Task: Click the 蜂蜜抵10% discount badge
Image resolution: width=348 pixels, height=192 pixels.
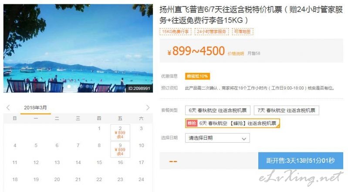Action: pyautogui.click(x=197, y=76)
